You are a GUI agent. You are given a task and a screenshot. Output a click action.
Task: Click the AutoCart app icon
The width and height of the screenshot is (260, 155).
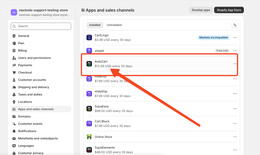pos(89,63)
